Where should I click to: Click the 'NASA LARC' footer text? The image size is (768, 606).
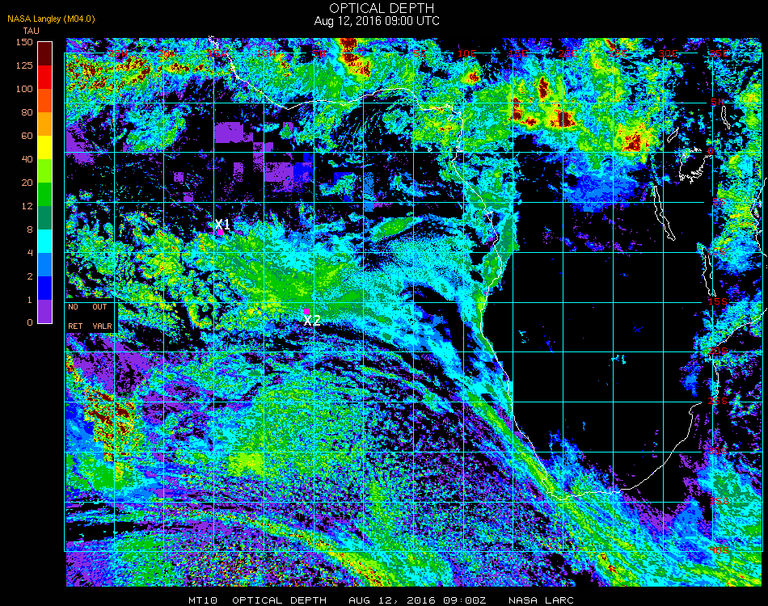(541, 600)
